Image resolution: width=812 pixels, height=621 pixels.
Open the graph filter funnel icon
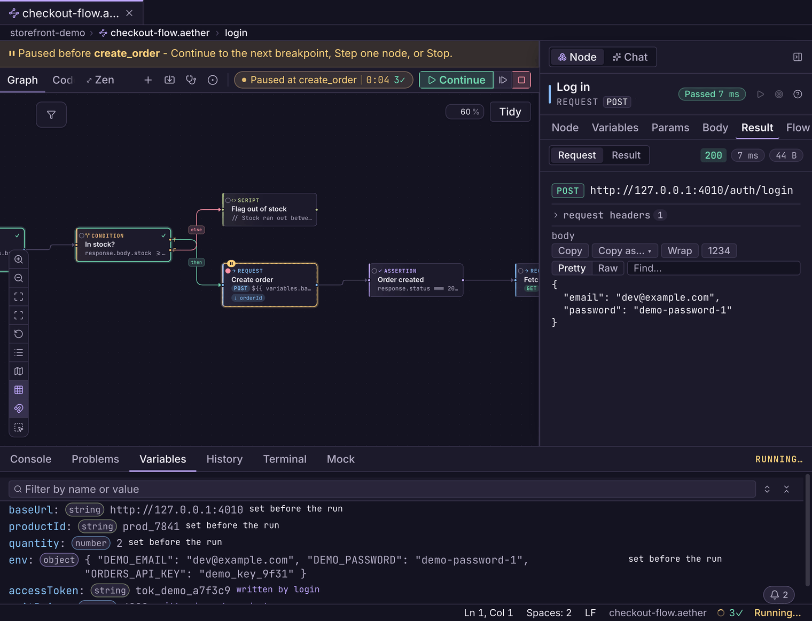point(51,114)
